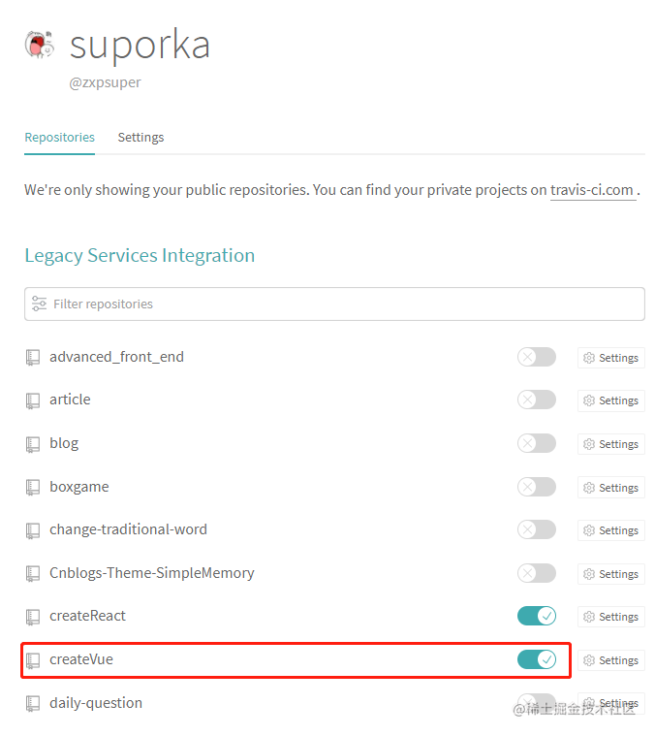Viewport: 655px width, 736px height.
Task: Select the Repositories tab
Action: (59, 137)
